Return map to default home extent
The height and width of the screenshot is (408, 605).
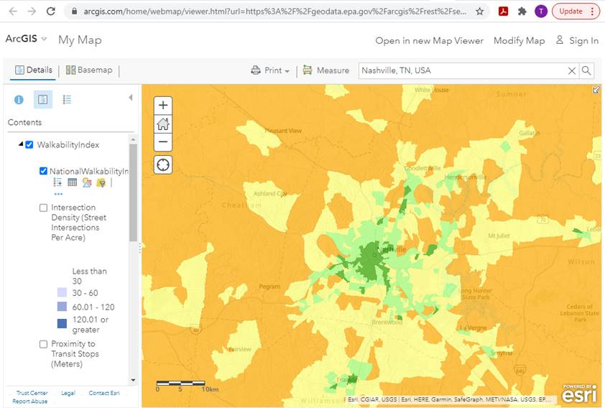point(163,124)
